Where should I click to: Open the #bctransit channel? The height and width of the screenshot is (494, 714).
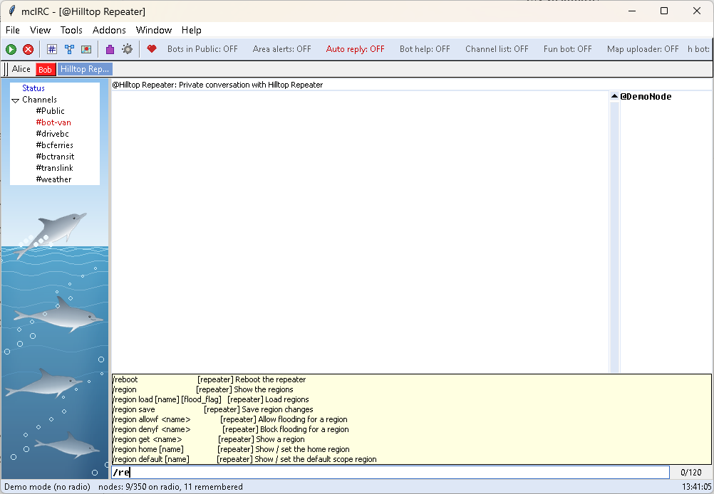(x=55, y=157)
